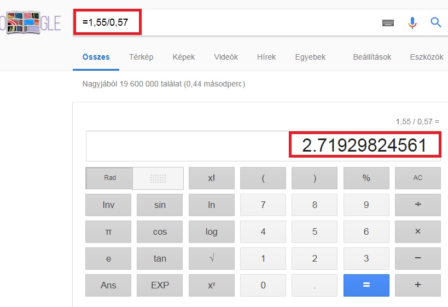Click the square root key
Screen dimensions: 448x307
[x=212, y=258]
